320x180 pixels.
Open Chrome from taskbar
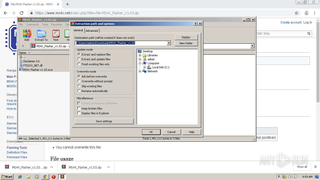coord(45,177)
